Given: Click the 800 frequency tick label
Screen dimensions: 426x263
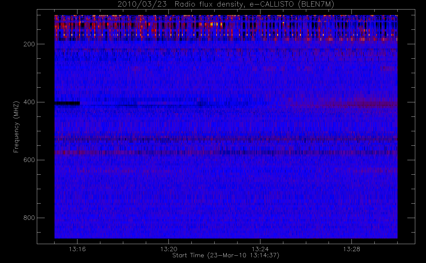Looking at the screenshot, I should click(x=29, y=218).
